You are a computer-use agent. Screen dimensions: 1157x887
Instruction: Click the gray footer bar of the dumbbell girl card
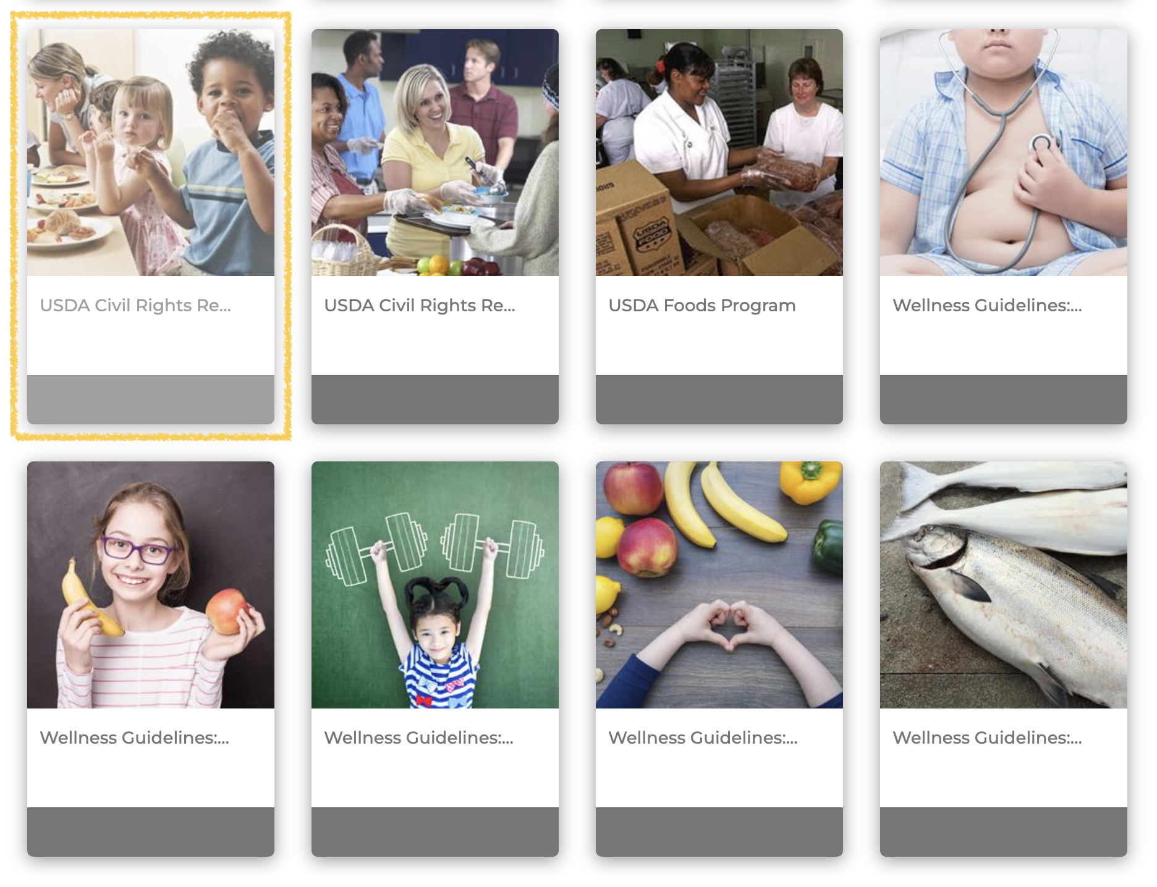coord(435,832)
